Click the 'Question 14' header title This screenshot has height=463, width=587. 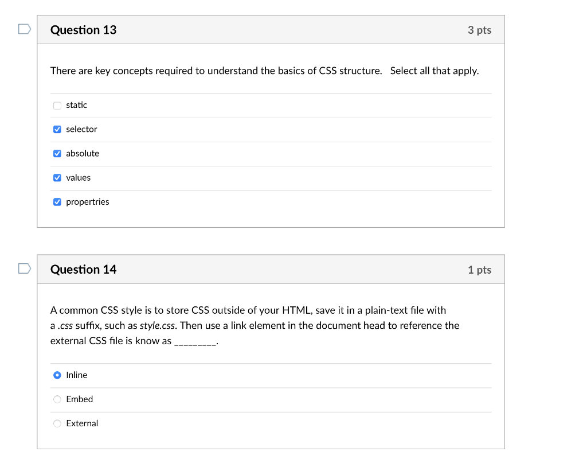pos(83,269)
